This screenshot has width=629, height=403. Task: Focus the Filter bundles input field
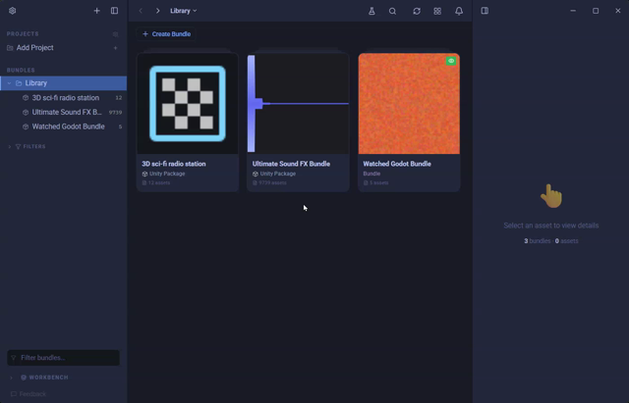tap(63, 358)
